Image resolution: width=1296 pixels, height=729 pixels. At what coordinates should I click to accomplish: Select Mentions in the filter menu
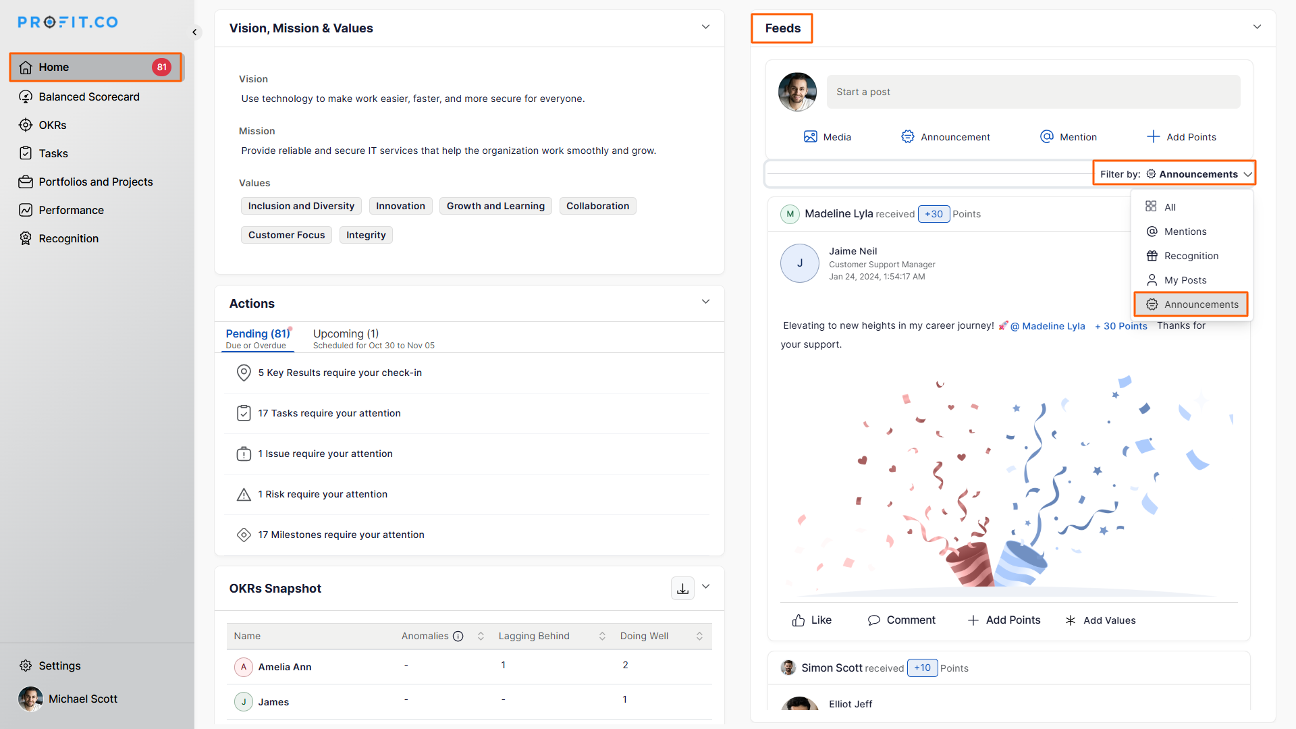coord(1185,232)
